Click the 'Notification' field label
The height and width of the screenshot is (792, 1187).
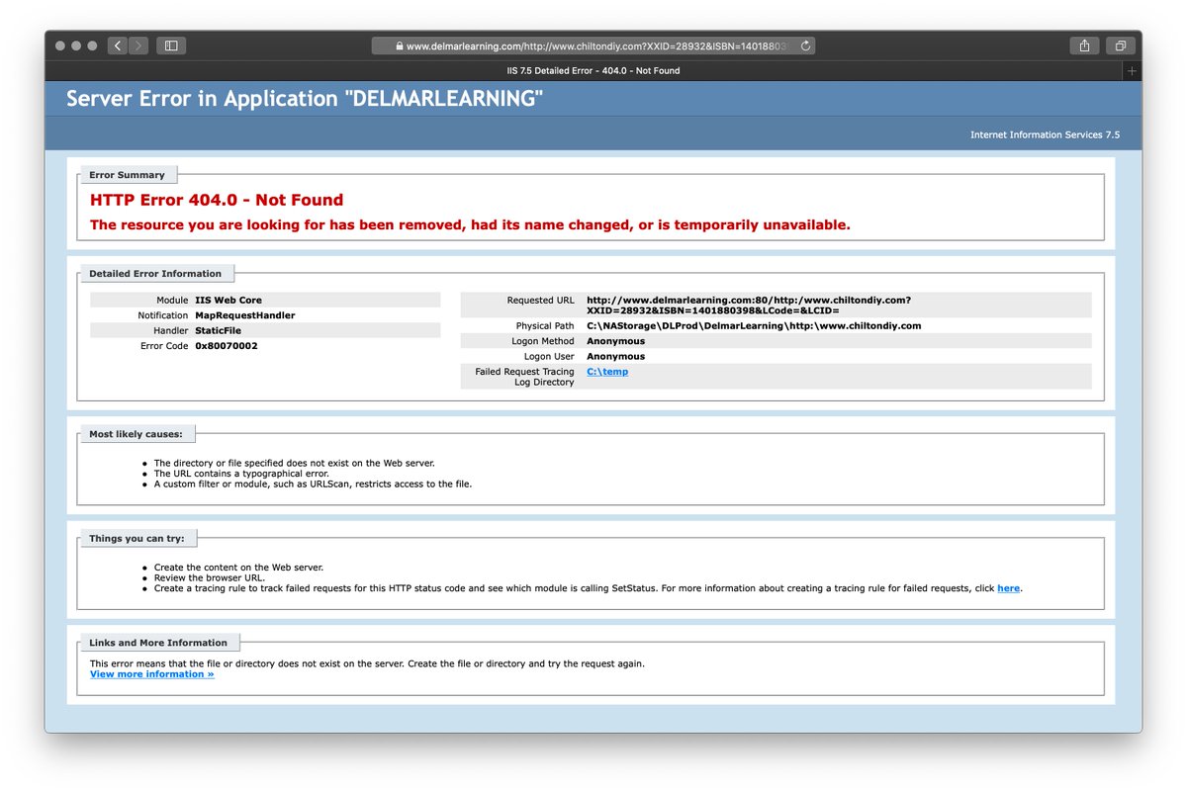click(162, 315)
